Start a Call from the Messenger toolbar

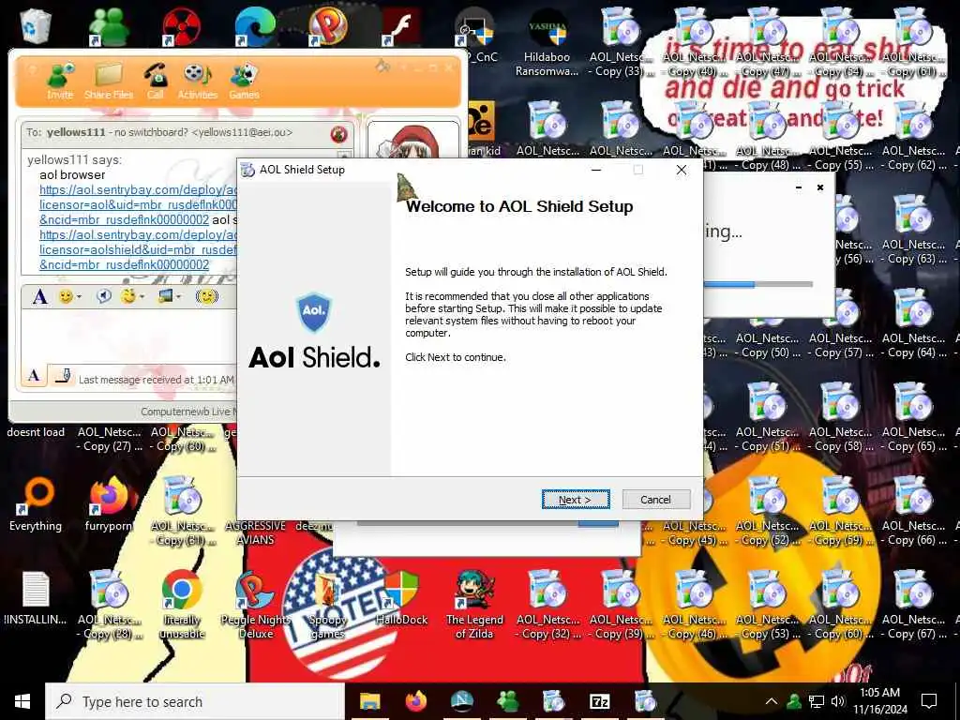coord(155,80)
